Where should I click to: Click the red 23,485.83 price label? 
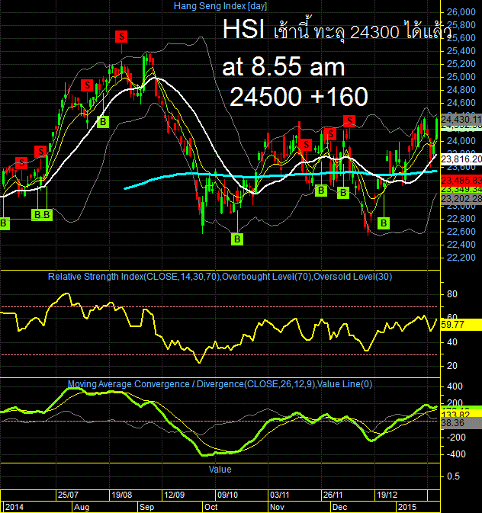coord(461,180)
